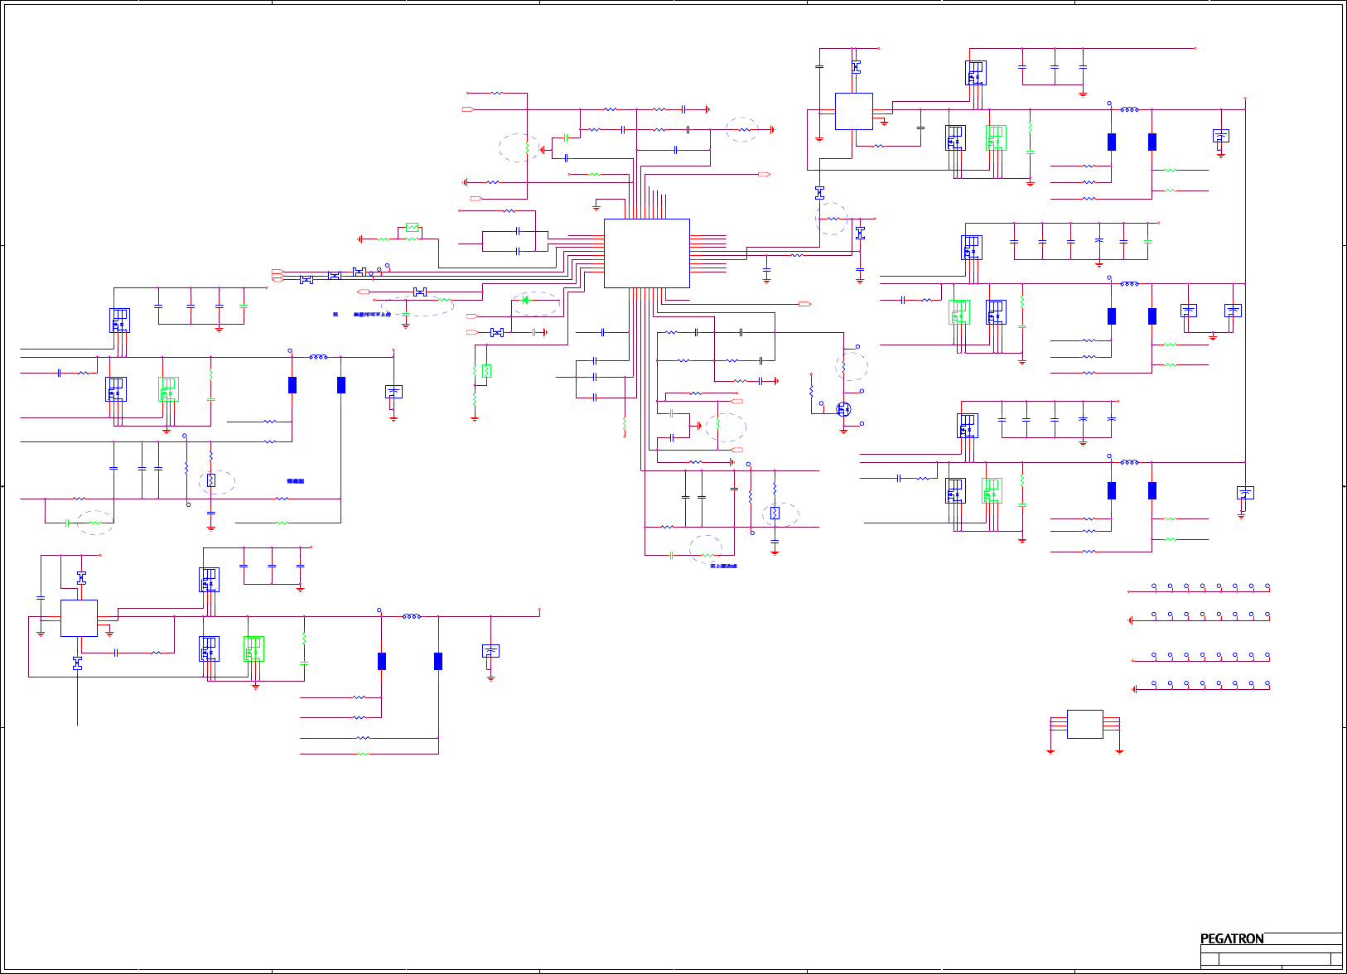Select the large central controller IC rectangle
This screenshot has height=974, width=1347.
pos(646,253)
